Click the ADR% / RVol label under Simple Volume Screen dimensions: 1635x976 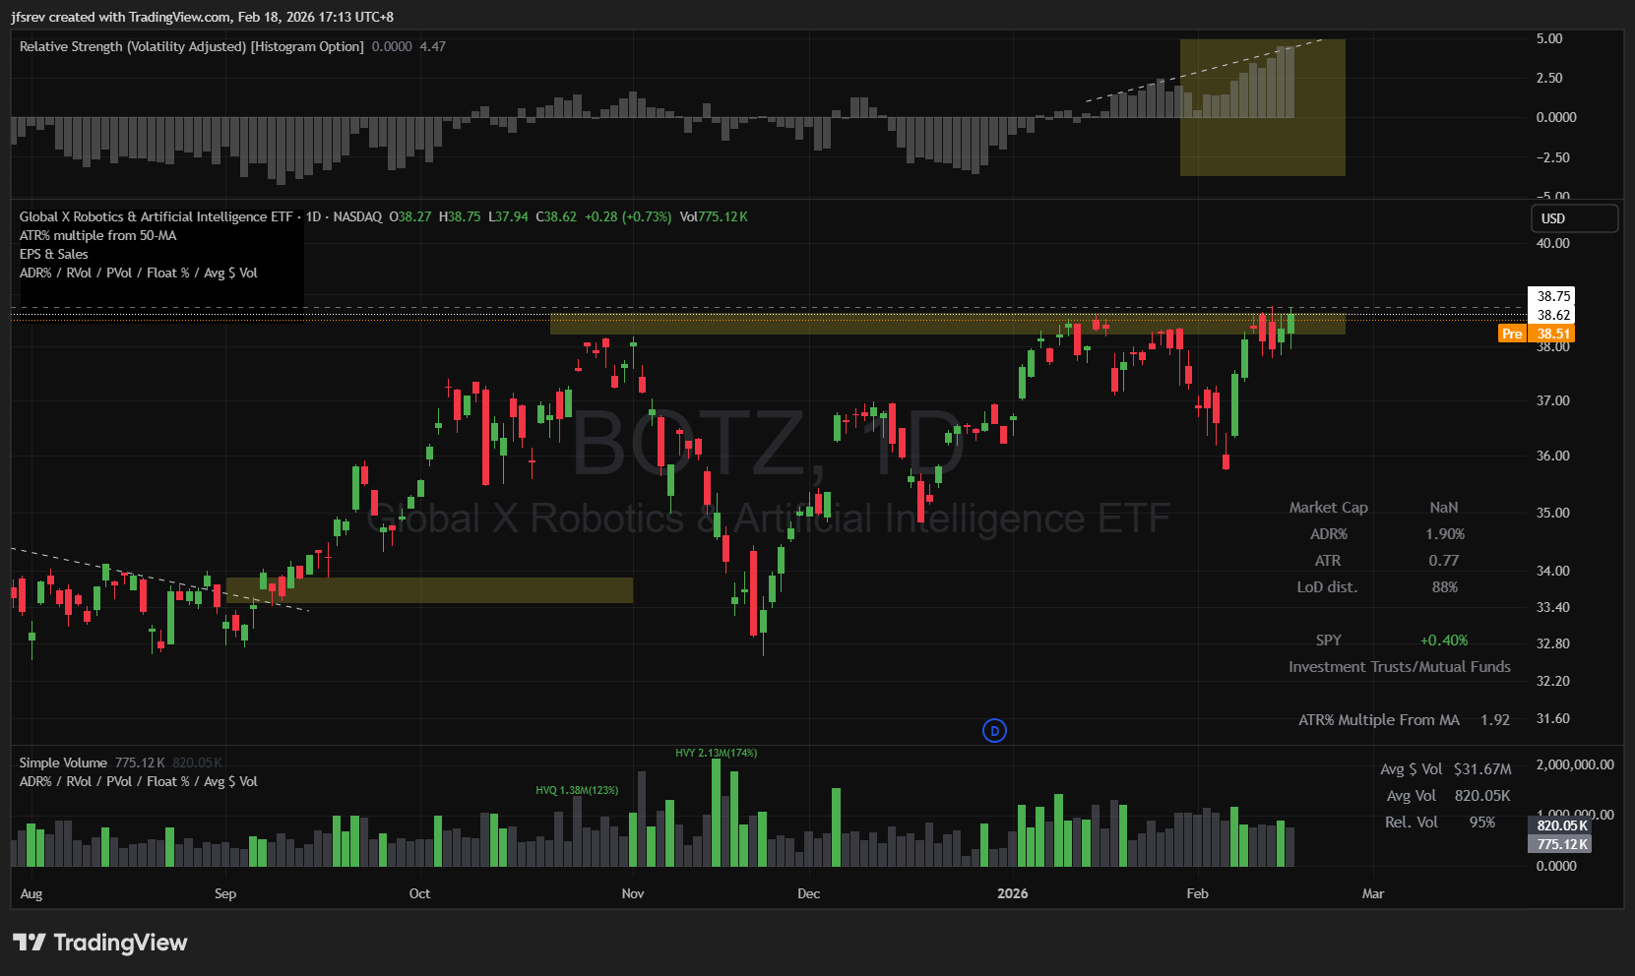pyautogui.click(x=139, y=781)
